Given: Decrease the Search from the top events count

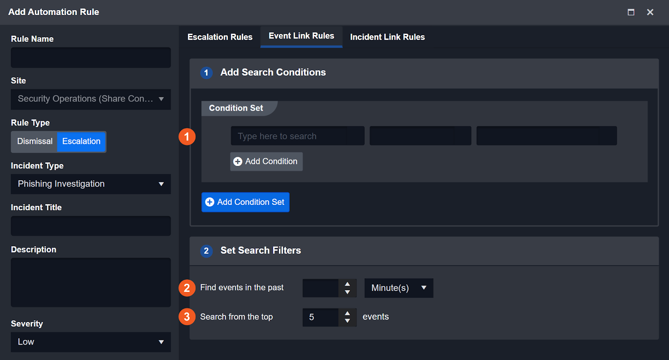Looking at the screenshot, I should coord(347,321).
